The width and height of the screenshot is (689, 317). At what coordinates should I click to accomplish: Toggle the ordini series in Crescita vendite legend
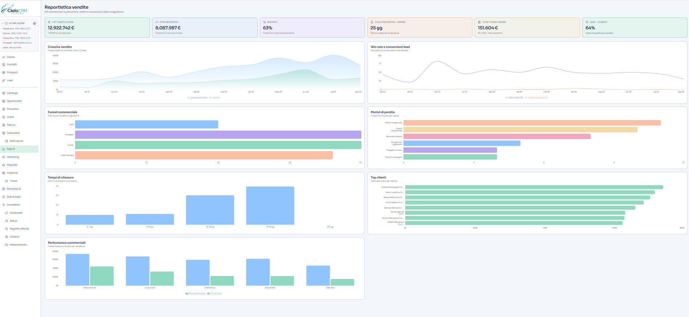point(215,98)
